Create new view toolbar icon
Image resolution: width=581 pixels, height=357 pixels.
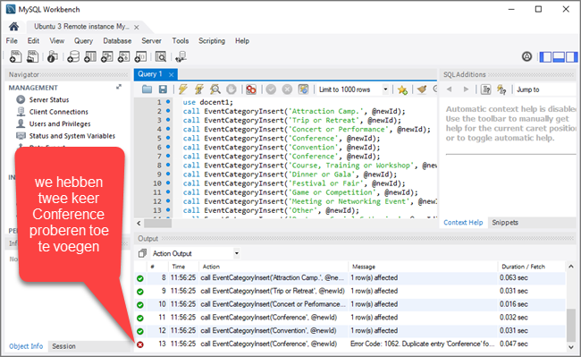107,56
